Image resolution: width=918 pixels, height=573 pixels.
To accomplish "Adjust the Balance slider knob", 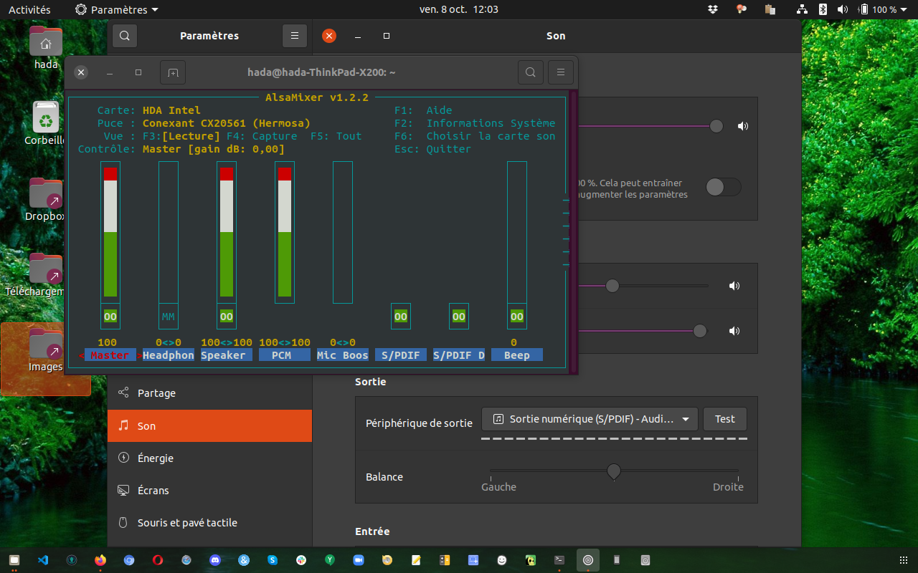I will (614, 471).
